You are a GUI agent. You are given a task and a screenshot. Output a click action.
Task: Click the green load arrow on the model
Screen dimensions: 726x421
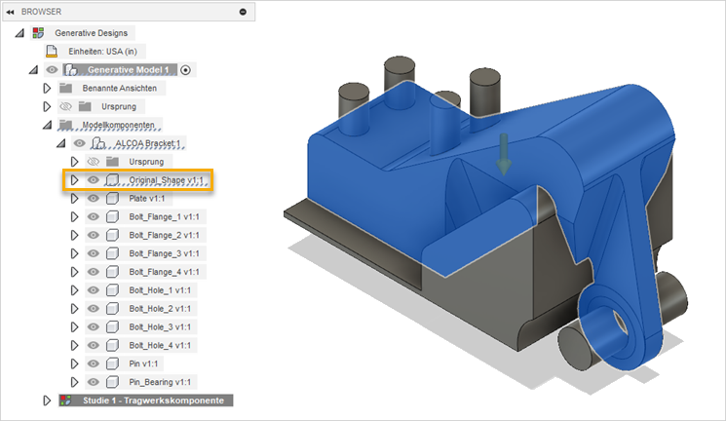click(x=504, y=155)
